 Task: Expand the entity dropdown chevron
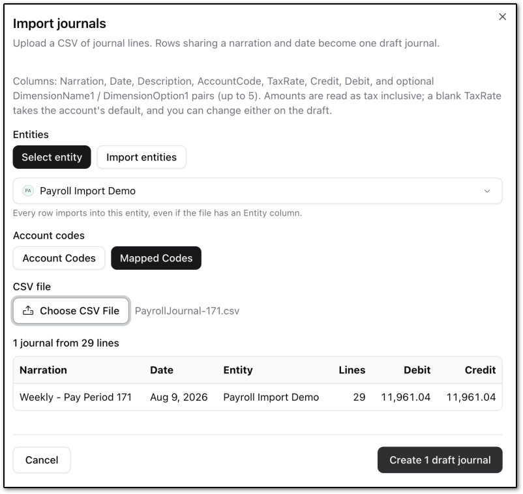tap(487, 191)
